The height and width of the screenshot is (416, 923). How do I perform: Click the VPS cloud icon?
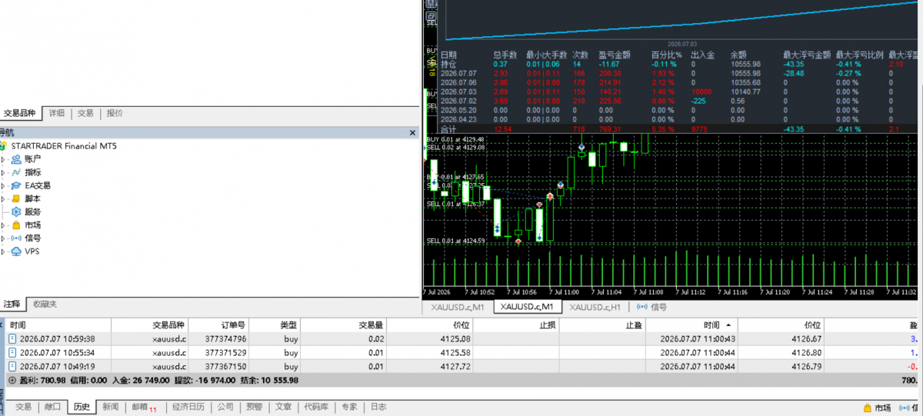click(x=16, y=251)
